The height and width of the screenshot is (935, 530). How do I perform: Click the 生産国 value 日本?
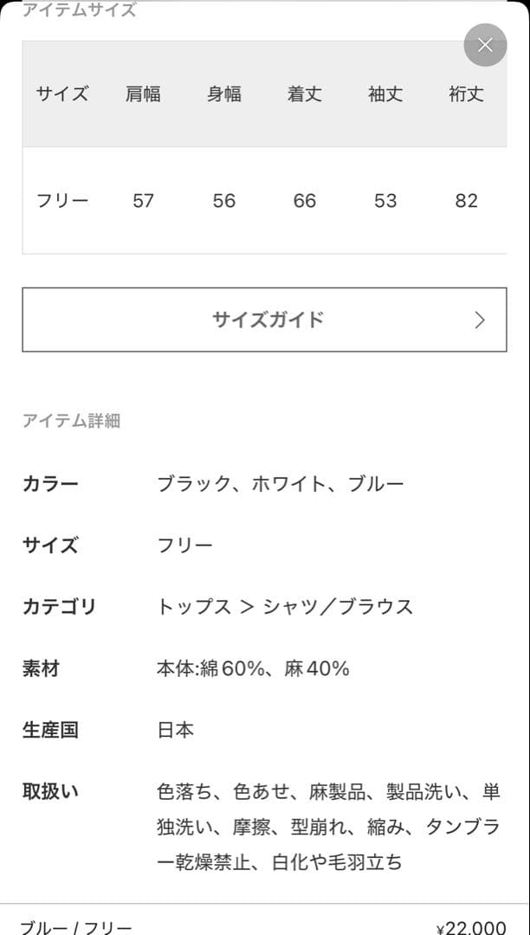pyautogui.click(x=177, y=730)
